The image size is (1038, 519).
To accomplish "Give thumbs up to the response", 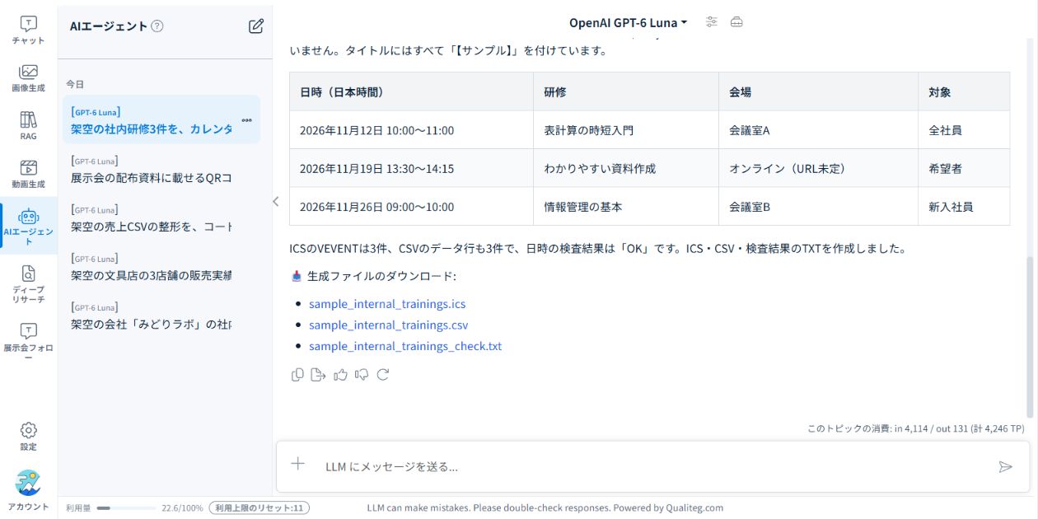I will [340, 375].
